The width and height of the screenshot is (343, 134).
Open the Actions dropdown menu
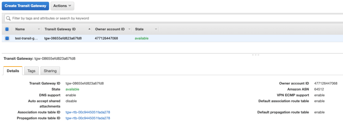(x=62, y=6)
